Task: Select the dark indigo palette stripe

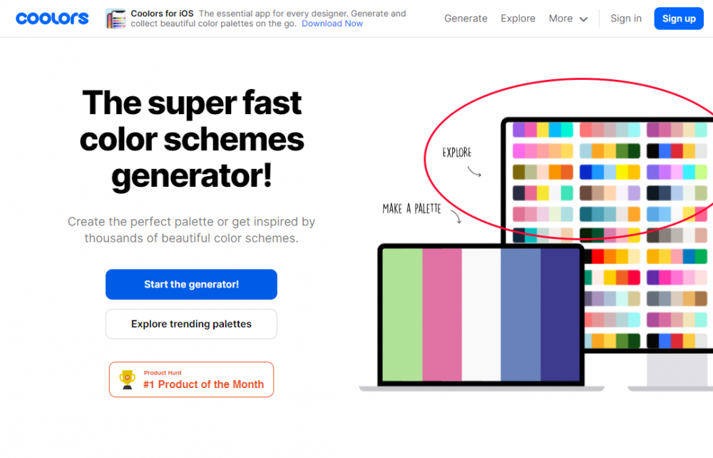Action: tap(560, 314)
